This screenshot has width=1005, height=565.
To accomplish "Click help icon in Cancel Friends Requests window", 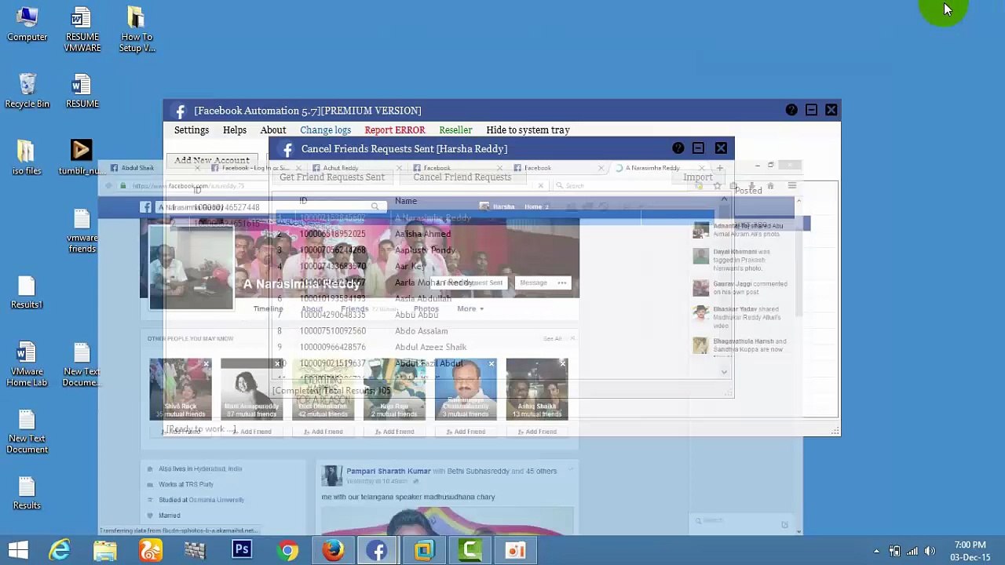I will click(678, 148).
